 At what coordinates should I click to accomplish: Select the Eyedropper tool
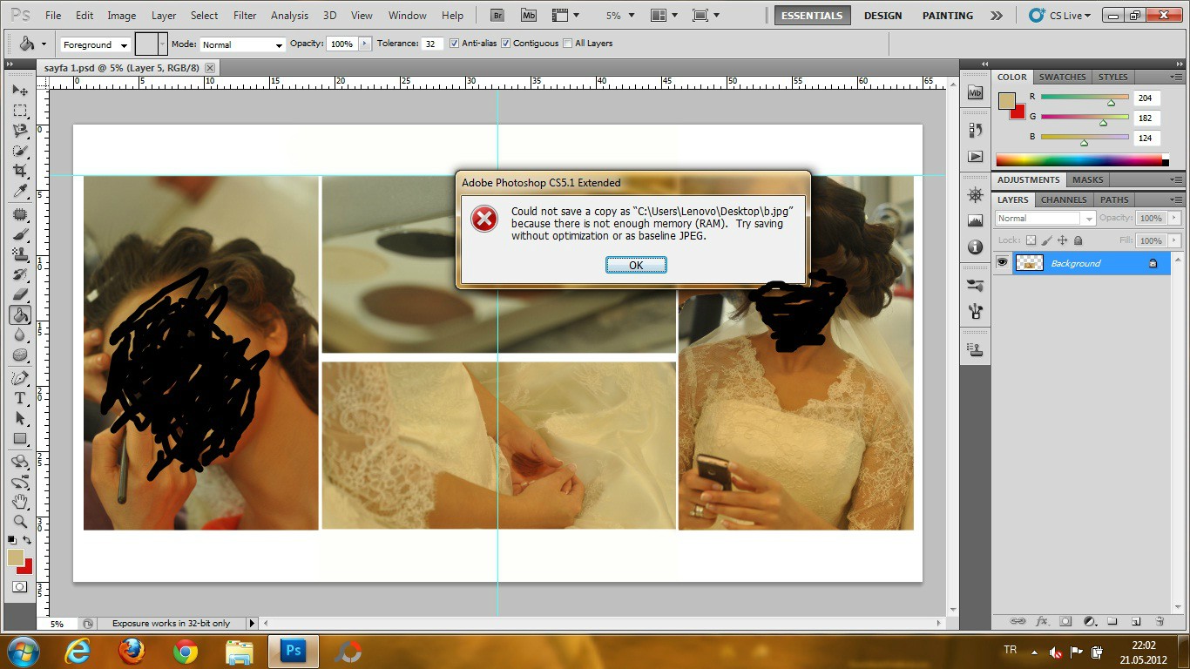click(x=20, y=192)
